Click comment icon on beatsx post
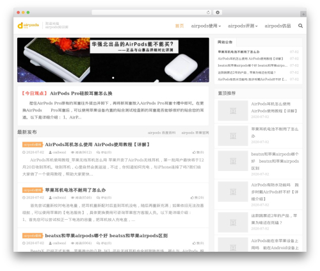This screenshot has width=320, height=271. 98,243
